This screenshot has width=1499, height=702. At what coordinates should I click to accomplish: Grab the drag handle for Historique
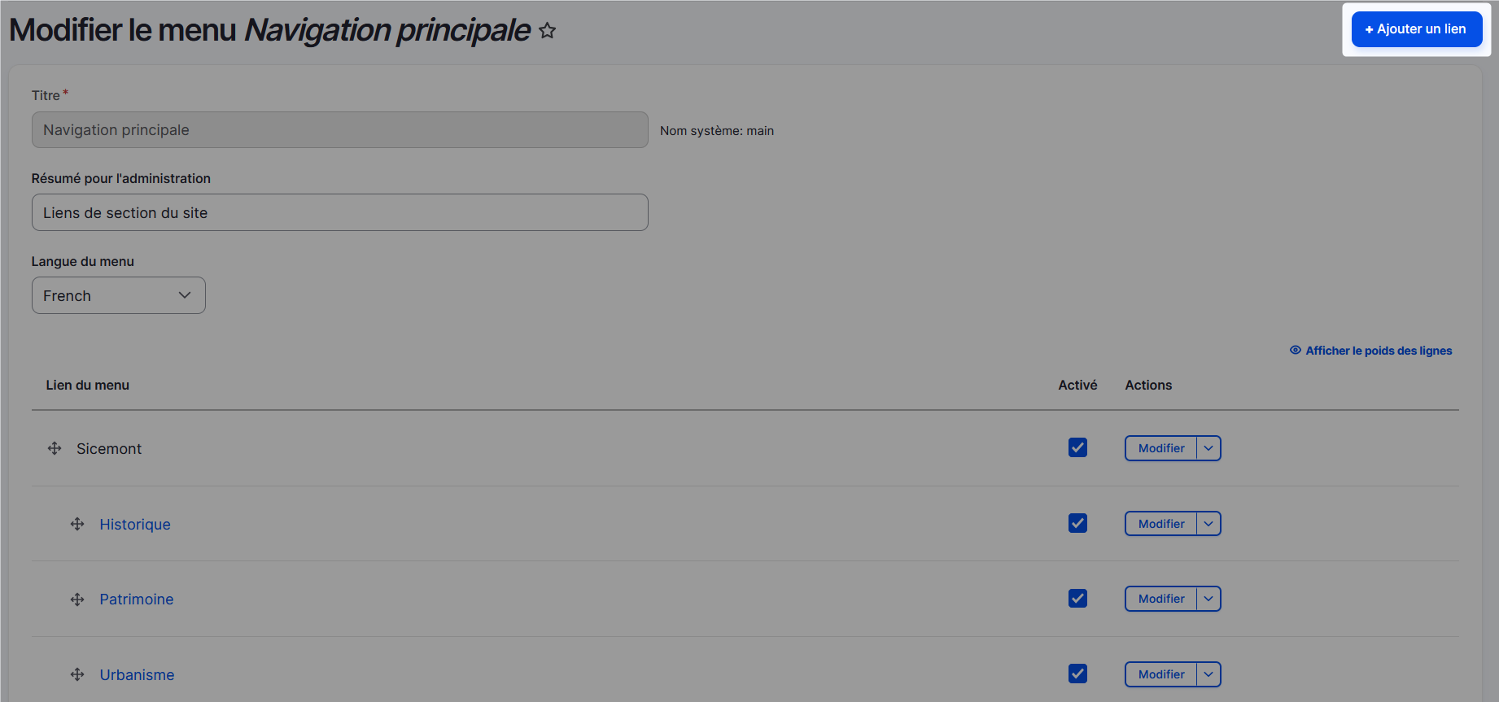coord(77,524)
